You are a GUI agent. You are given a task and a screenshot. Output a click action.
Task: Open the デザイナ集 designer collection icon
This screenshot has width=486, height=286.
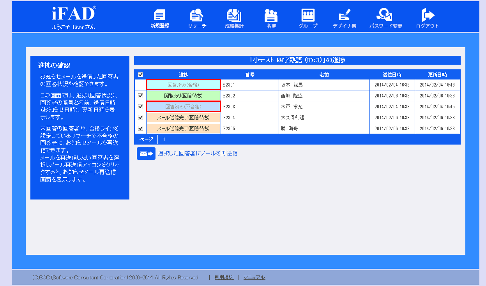[x=345, y=16]
